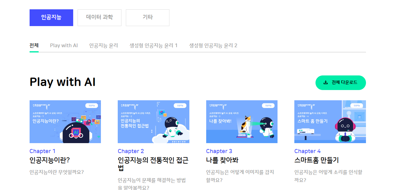Click the 스마트홈 만들기 title link

pyautogui.click(x=316, y=161)
